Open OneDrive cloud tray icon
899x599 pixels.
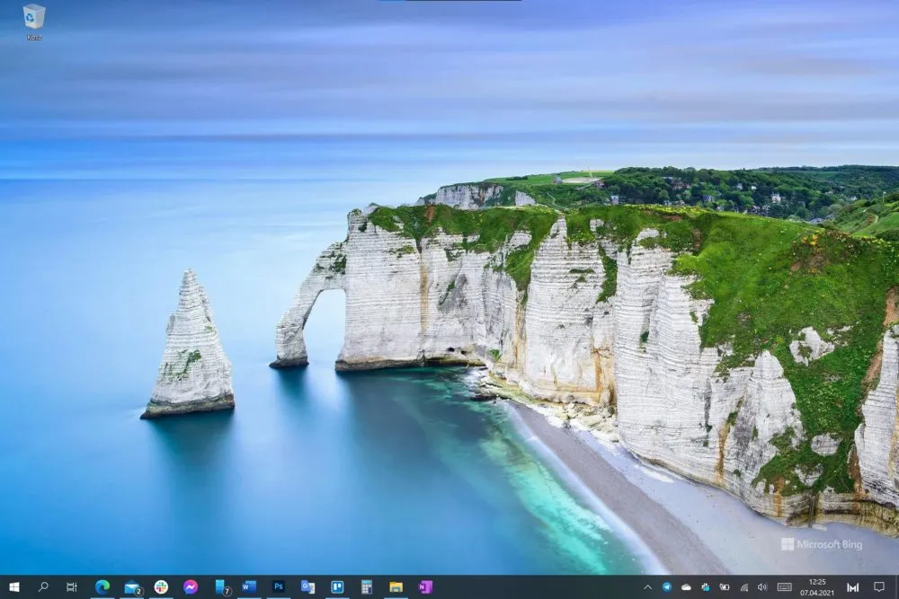[686, 587]
